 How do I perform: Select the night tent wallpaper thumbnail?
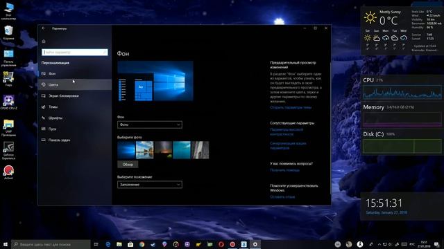click(163, 150)
